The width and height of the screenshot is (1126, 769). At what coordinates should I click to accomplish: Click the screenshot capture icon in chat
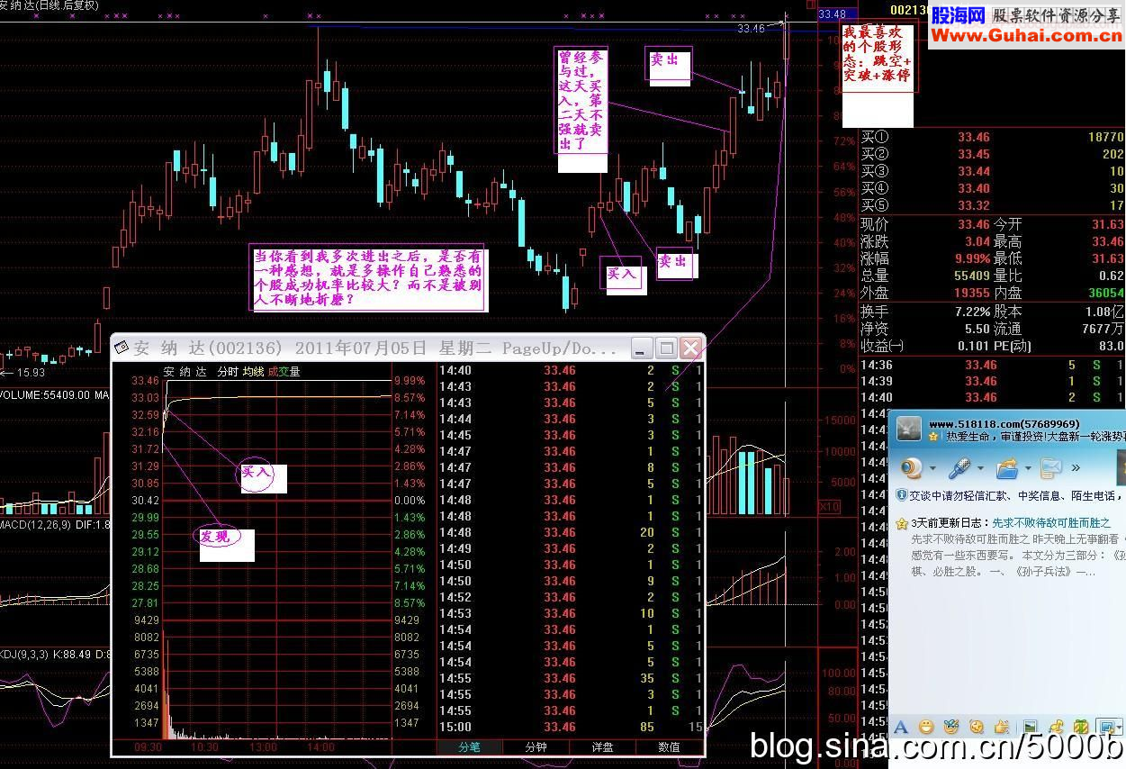[x=1107, y=728]
